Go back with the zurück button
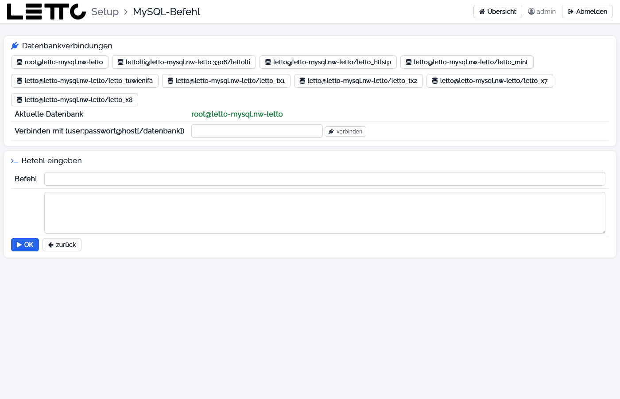Viewport: 620px width, 399px height. click(x=62, y=245)
